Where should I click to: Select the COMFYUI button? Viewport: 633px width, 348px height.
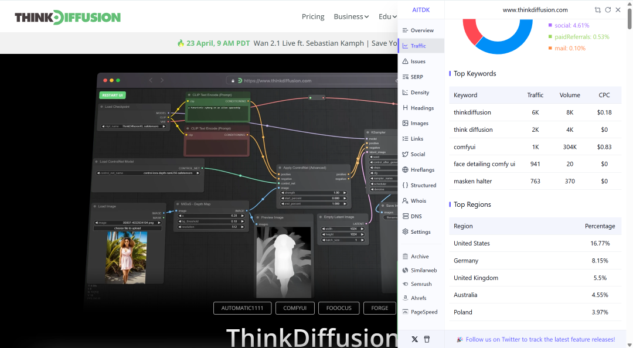(295, 308)
